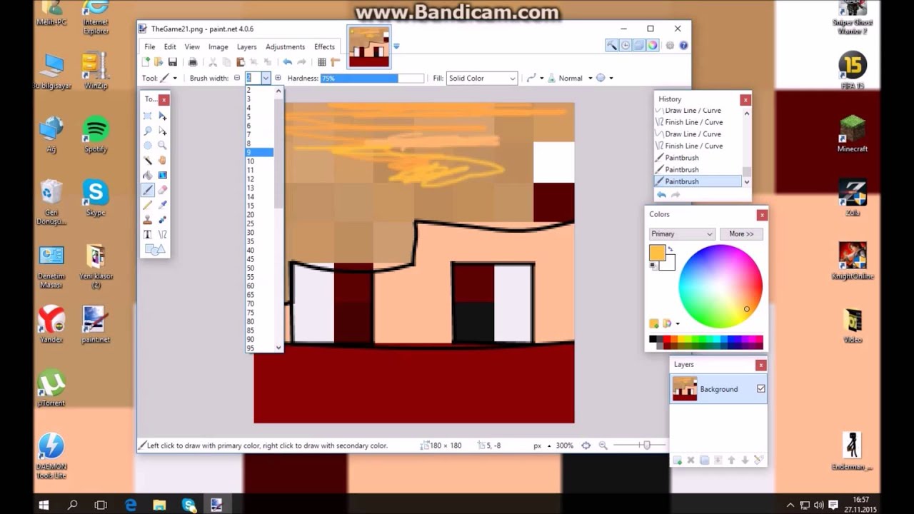Click the More >> button
The width and height of the screenshot is (914, 514).
pos(740,234)
